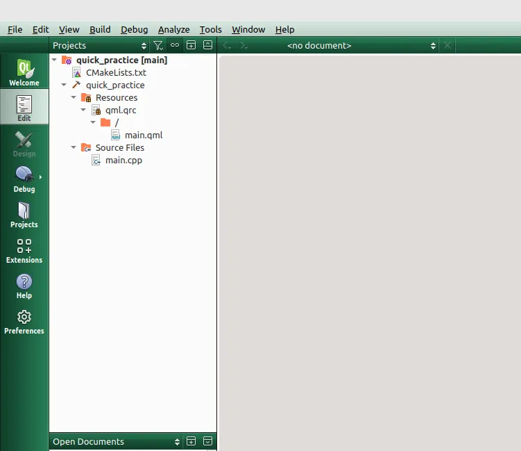This screenshot has height=451, width=521.
Task: Open the Projects mode in sidebar
Action: tap(24, 213)
